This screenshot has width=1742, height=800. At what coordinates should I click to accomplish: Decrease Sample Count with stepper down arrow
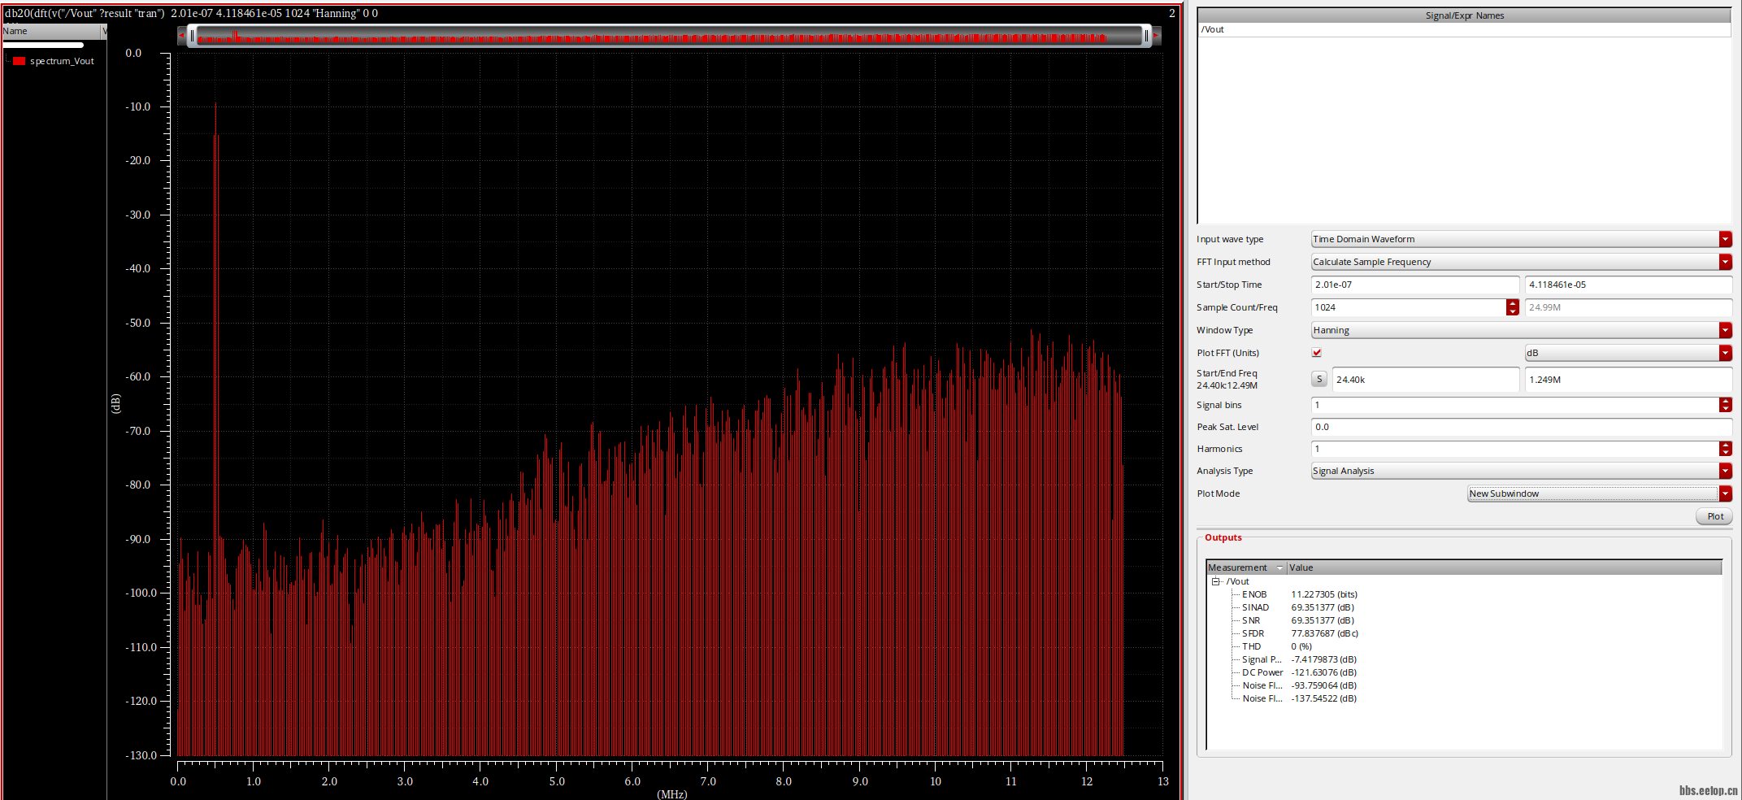pyautogui.click(x=1512, y=311)
